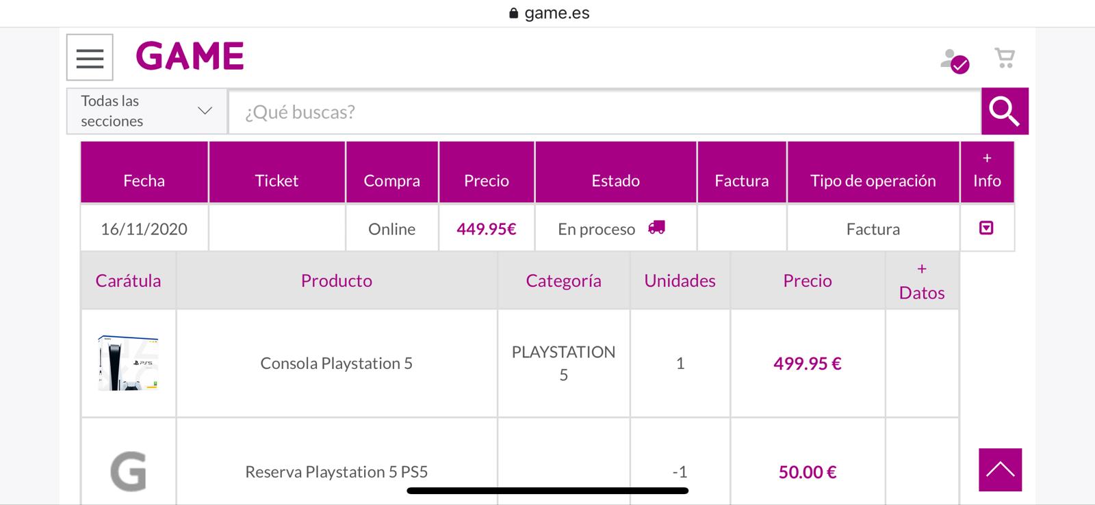Click the gray G placeholder image
The image size is (1095, 505).
pos(128,471)
